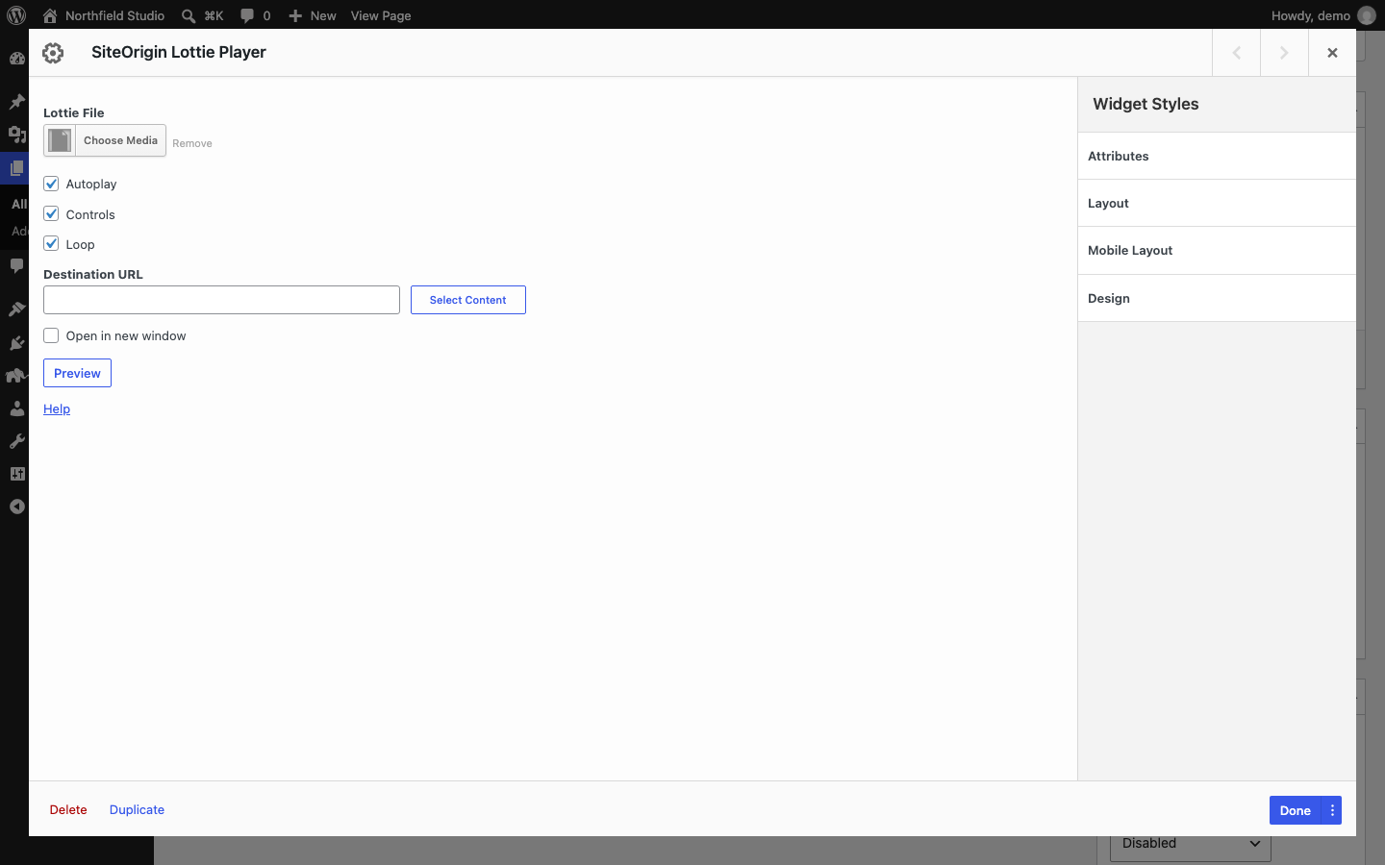The width and height of the screenshot is (1385, 865).
Task: Open the Posts pin icon in the sidebar
Action: [16, 101]
